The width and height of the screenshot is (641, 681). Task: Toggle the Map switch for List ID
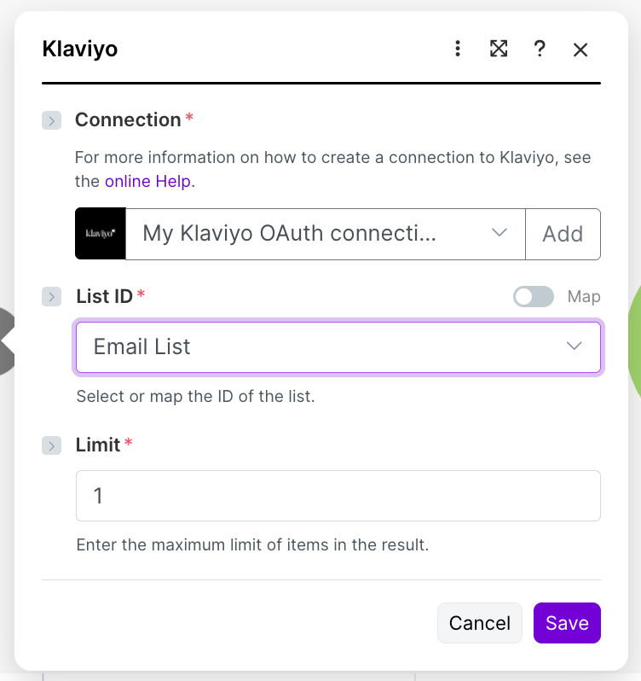coord(533,297)
